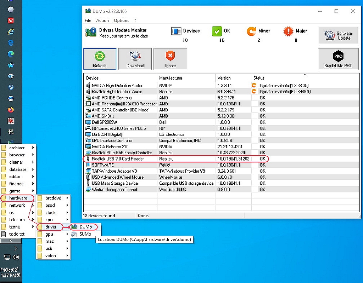
Task: Click the Devices count icon
Action: point(176,31)
